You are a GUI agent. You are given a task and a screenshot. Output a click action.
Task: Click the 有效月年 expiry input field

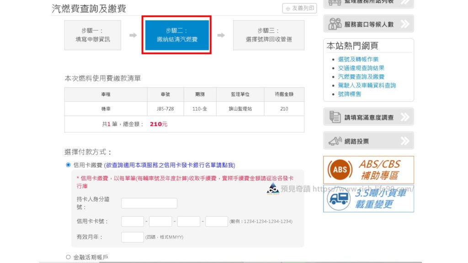point(133,237)
